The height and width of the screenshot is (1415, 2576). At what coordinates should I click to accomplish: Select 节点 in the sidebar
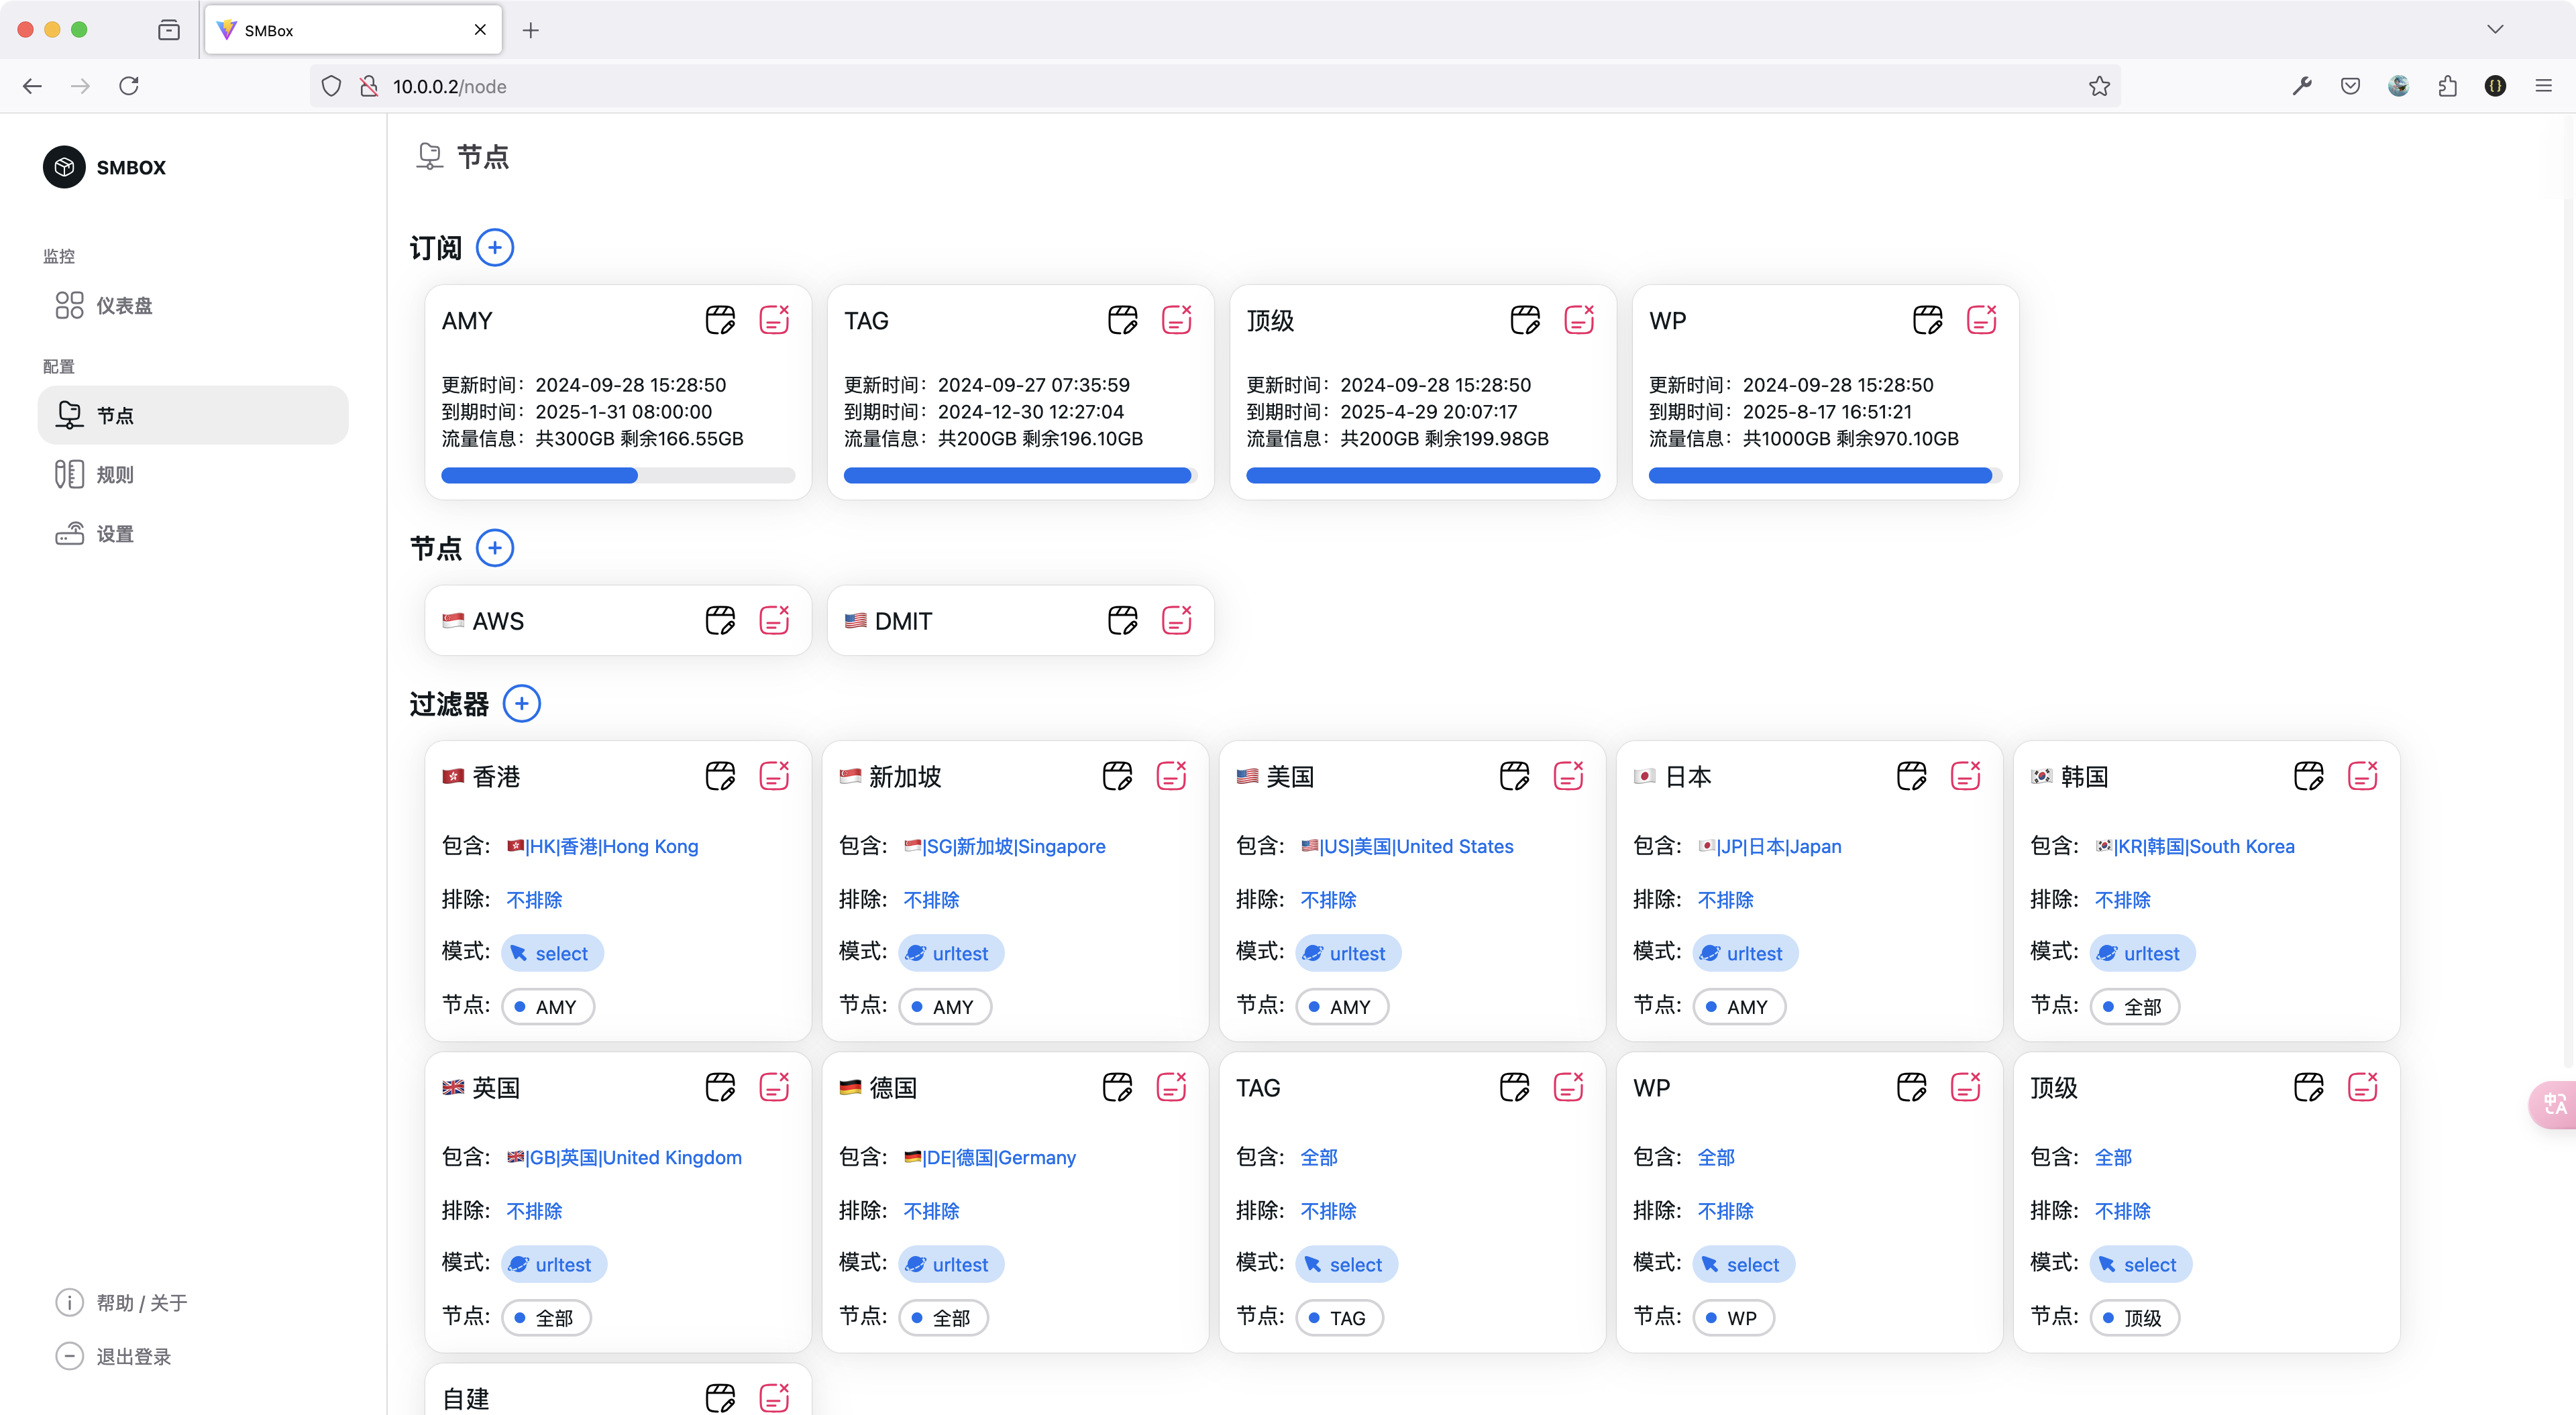(193, 415)
